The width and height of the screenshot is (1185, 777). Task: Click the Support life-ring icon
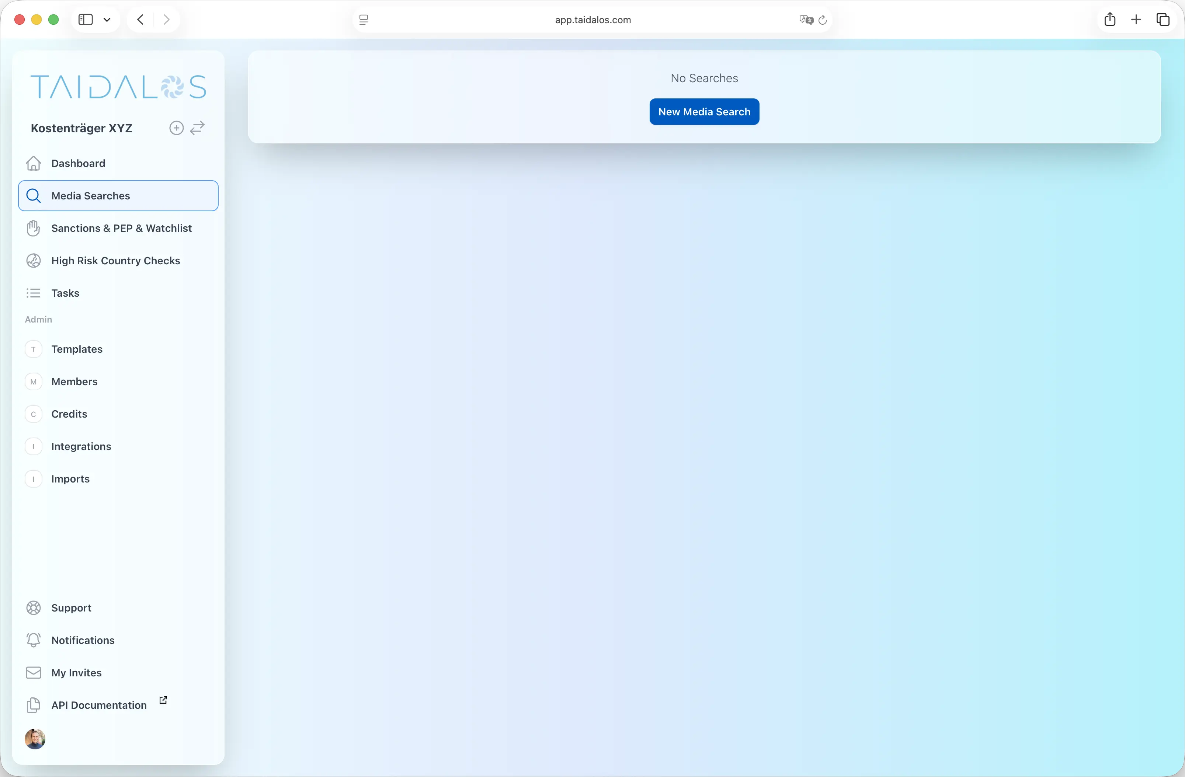pyautogui.click(x=33, y=607)
